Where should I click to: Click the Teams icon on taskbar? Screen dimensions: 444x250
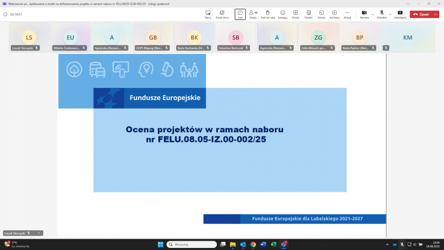(284, 244)
